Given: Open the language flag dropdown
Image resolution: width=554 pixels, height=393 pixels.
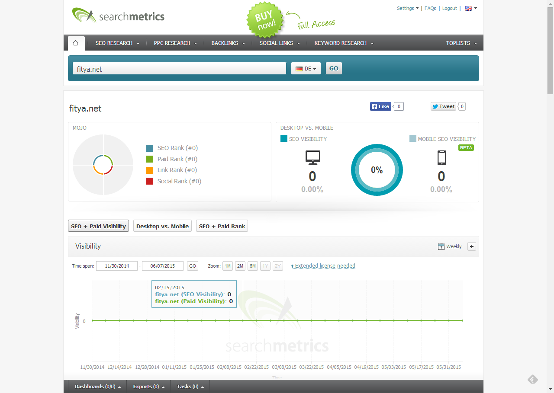Looking at the screenshot, I should pos(471,8).
